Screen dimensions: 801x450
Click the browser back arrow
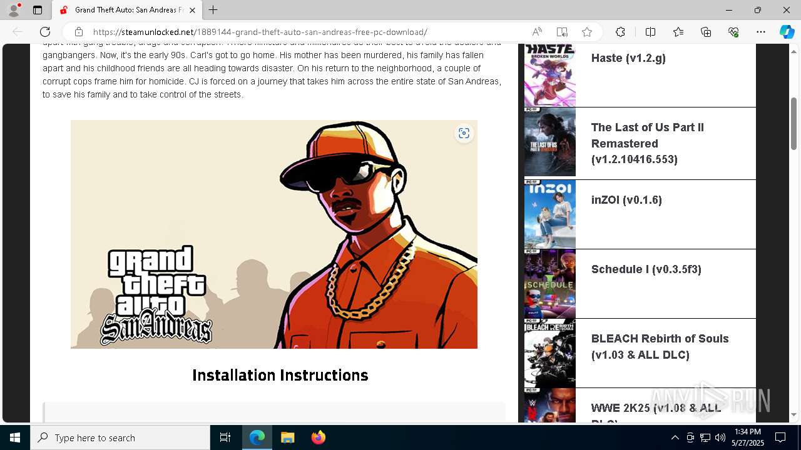pyautogui.click(x=18, y=32)
